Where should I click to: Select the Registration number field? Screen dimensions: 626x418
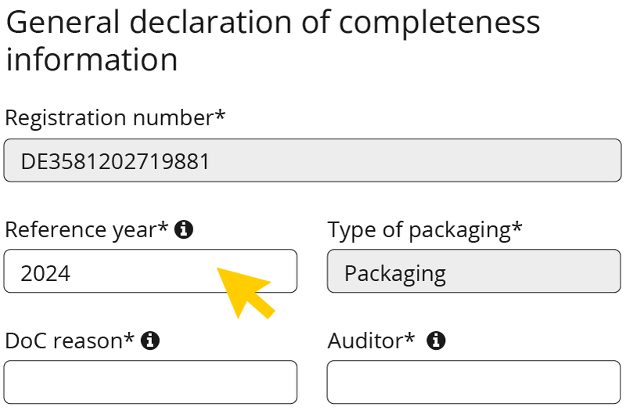point(312,160)
